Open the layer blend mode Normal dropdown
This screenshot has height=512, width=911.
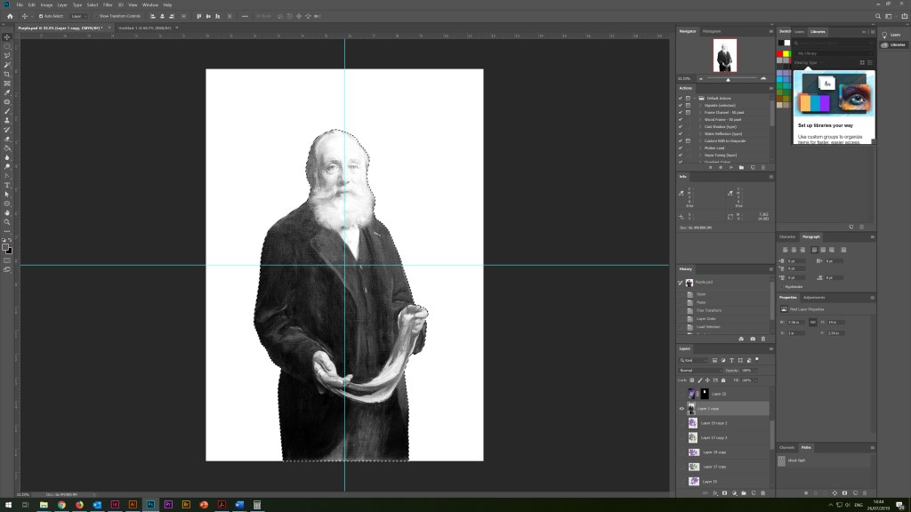coord(699,370)
